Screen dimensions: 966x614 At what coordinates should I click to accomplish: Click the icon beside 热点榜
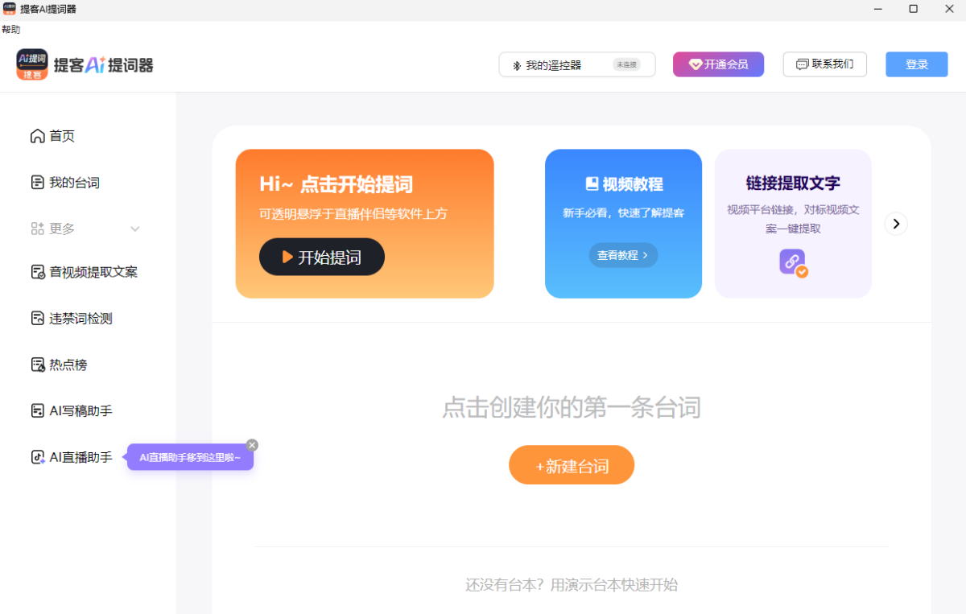37,365
